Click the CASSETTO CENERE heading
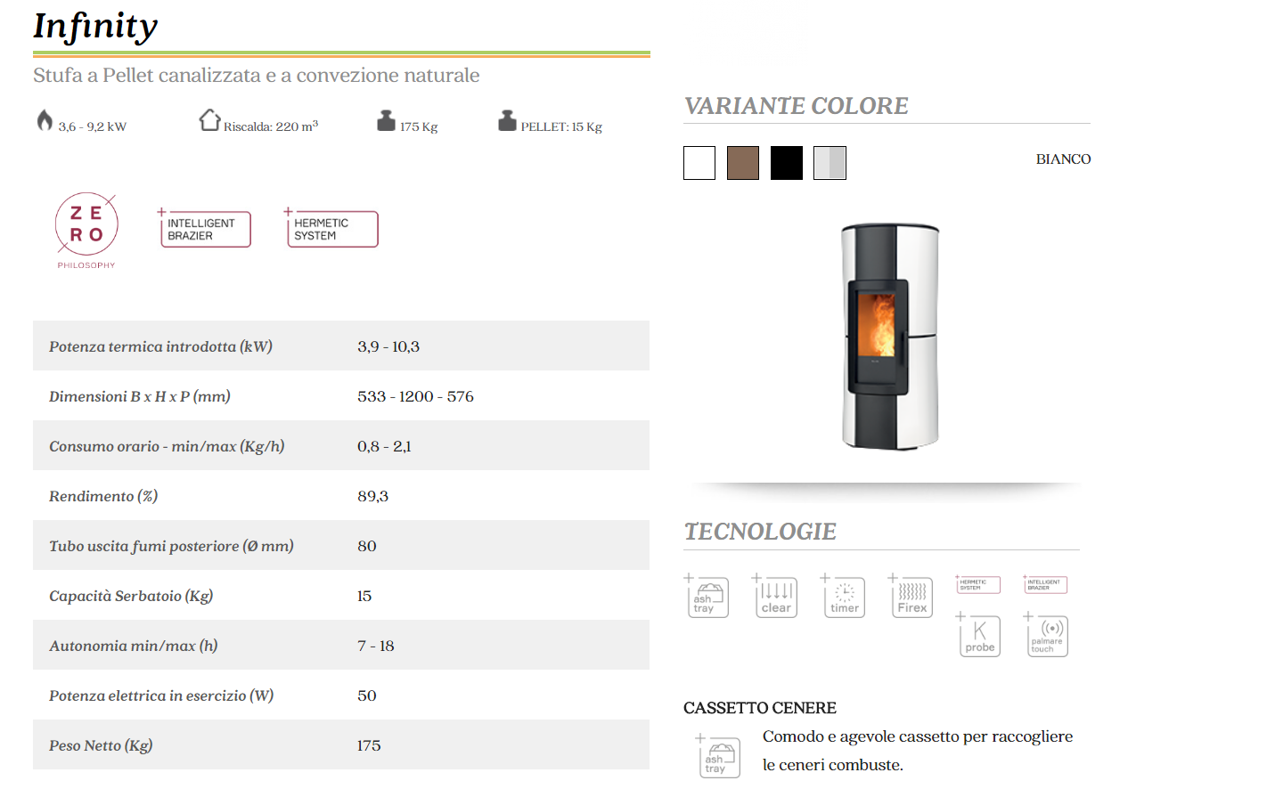The height and width of the screenshot is (797, 1275). coord(760,708)
